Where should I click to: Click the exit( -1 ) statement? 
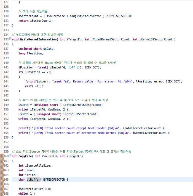34,86
